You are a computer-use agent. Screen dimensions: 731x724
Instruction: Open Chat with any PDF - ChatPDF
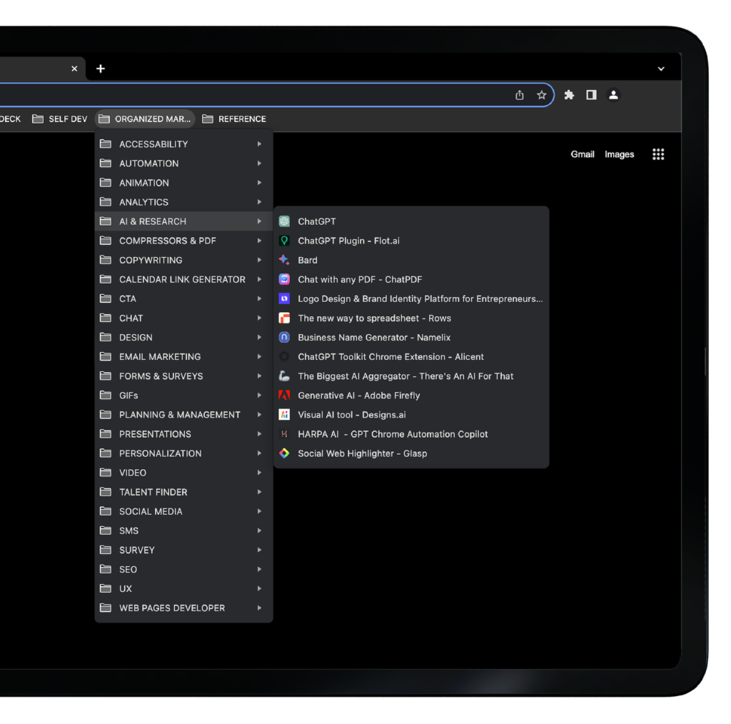(x=410, y=279)
